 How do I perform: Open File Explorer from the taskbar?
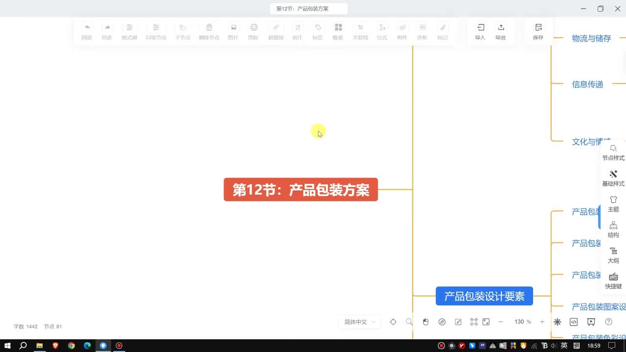(40, 346)
